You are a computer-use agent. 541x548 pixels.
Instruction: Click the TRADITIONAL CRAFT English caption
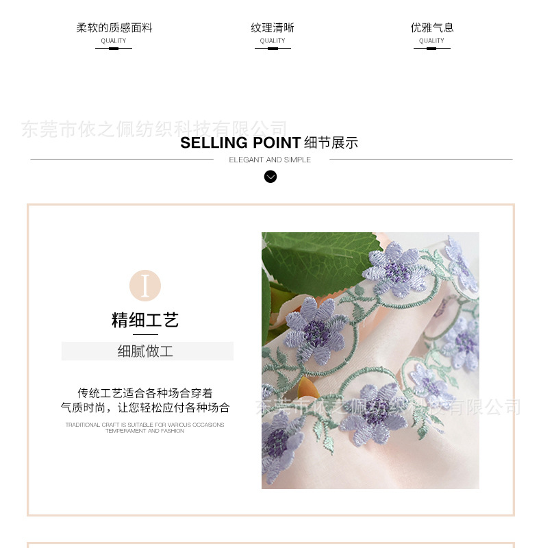point(144,427)
